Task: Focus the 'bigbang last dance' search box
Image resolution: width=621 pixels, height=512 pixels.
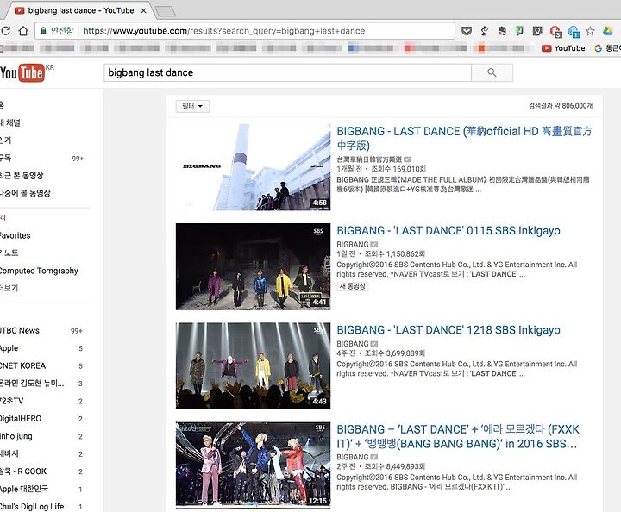Action: click(x=287, y=72)
